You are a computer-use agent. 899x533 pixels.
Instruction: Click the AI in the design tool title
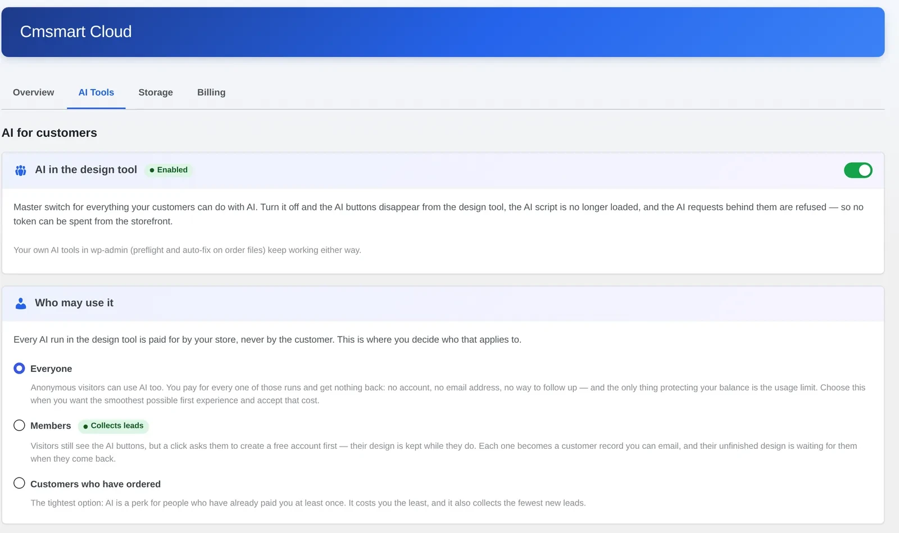(86, 169)
